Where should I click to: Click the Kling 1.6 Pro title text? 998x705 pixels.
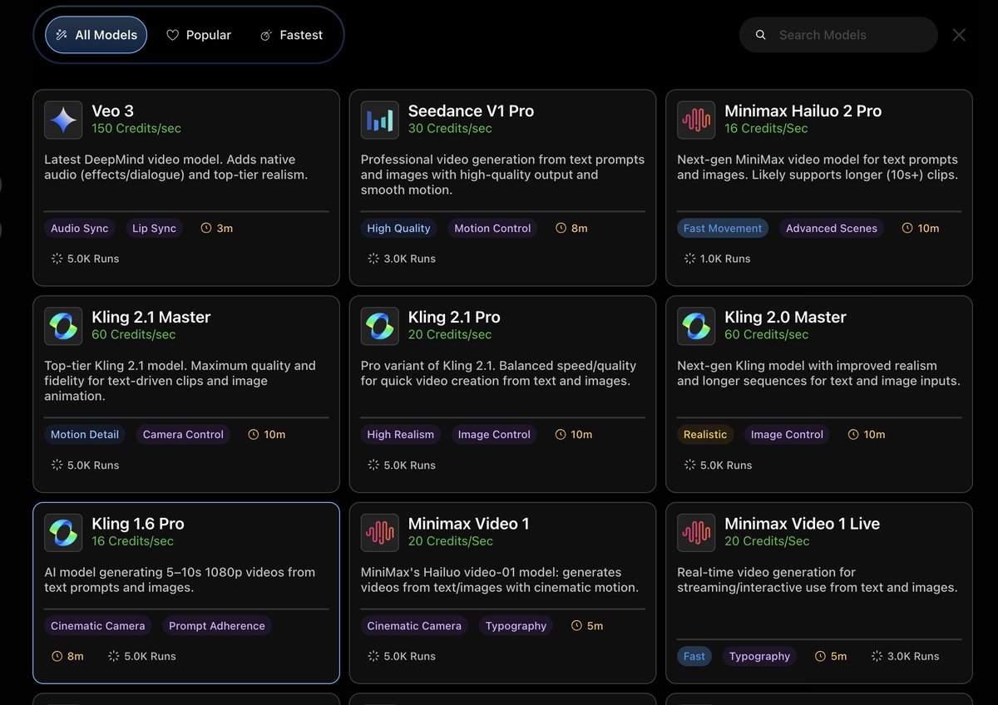tap(138, 524)
